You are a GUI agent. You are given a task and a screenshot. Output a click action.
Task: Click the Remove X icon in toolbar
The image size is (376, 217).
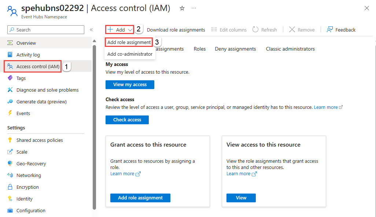(292, 29)
